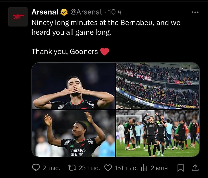Bookmark this Arsenal post

181,168
